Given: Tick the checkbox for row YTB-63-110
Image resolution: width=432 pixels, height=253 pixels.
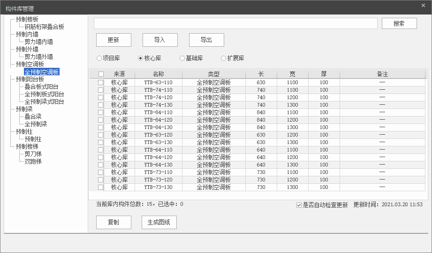Looking at the screenshot, I should click(x=101, y=83).
